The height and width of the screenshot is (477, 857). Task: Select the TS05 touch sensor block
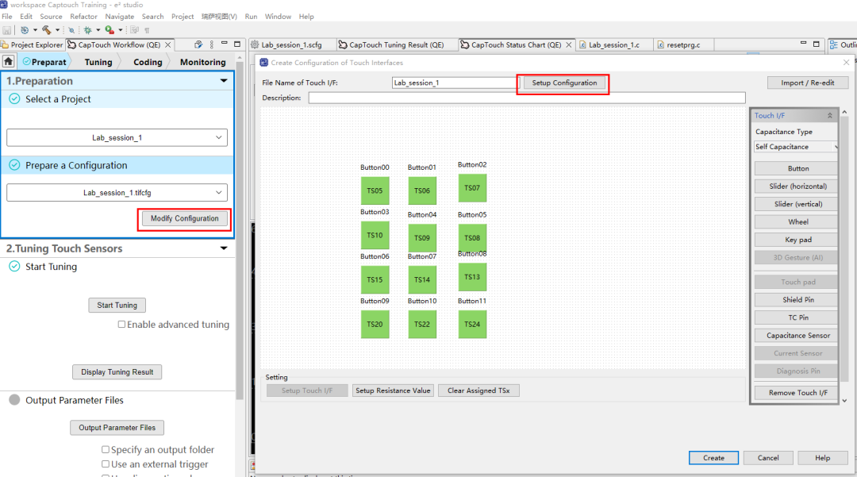[375, 190]
